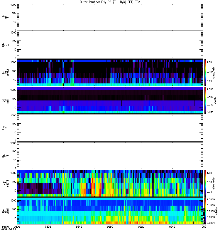Select the empty thb fff 1 plot panel
Image resolution: width=220 pixels, height=235 pixels.
pos(110,17)
